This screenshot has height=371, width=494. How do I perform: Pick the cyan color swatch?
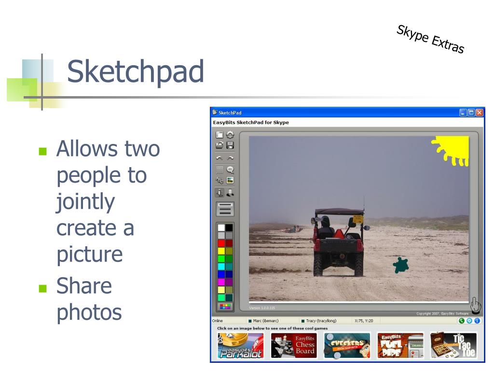[221, 267]
